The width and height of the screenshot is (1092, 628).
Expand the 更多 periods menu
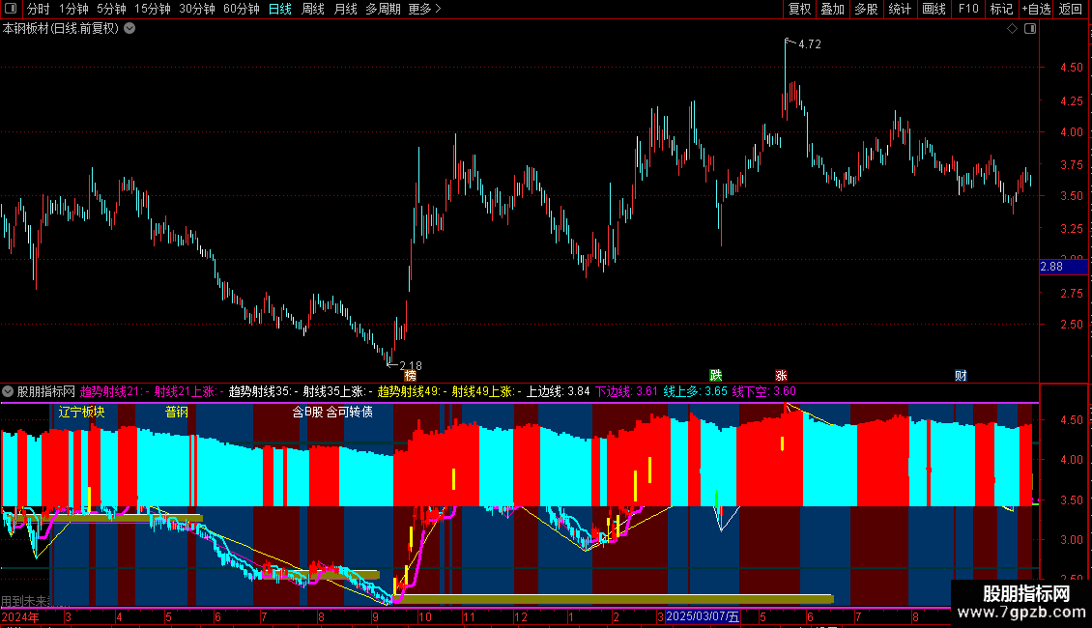click(x=425, y=9)
